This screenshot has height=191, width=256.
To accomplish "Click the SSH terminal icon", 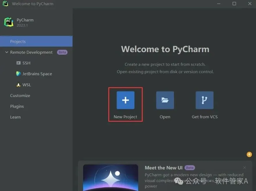I will pos(18,63).
